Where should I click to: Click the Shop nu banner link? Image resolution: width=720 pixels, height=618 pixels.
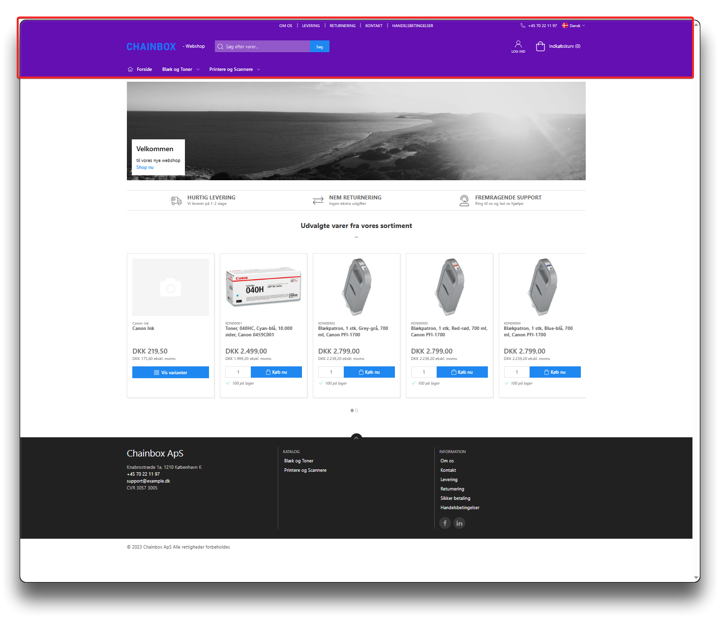pos(145,167)
